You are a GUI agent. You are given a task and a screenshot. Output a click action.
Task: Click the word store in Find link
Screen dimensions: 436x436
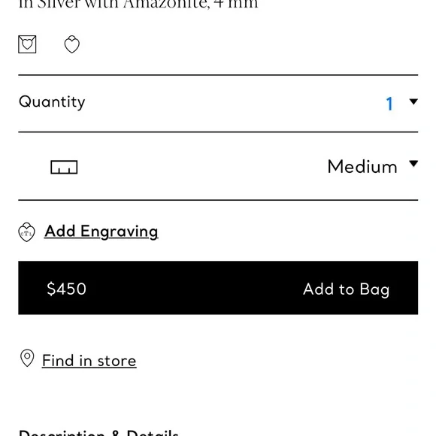(117, 361)
